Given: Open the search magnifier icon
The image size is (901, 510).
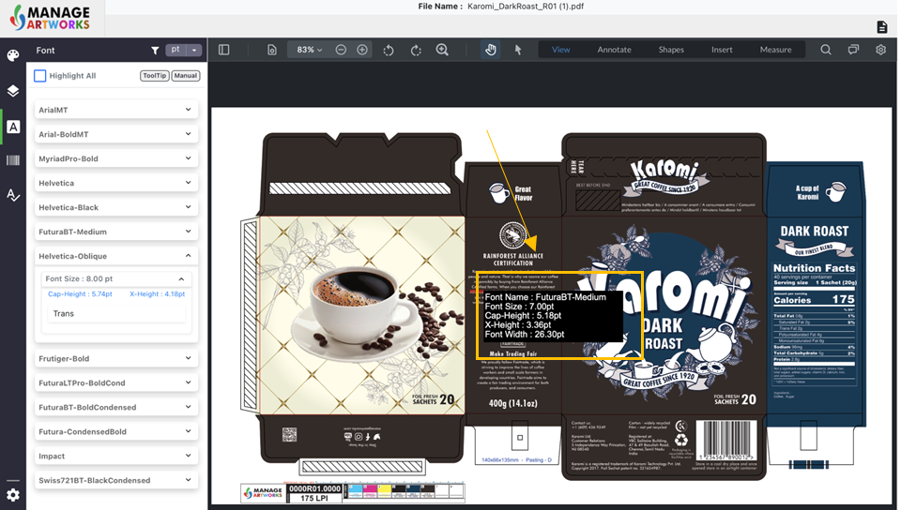Looking at the screenshot, I should click(x=826, y=50).
